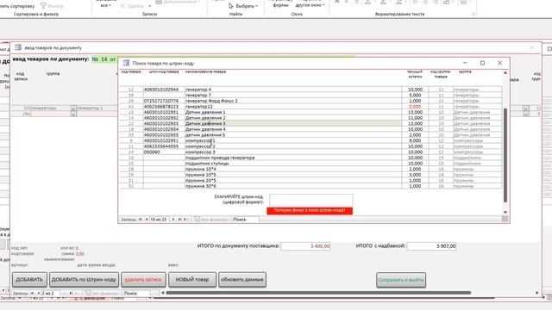Viewport: 552px width, 310px height.
Task: Click the штрих-код товара column header
Action: pos(164,71)
